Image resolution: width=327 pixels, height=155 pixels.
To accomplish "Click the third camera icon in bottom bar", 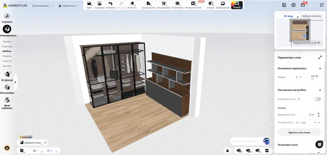I will coord(258,150).
